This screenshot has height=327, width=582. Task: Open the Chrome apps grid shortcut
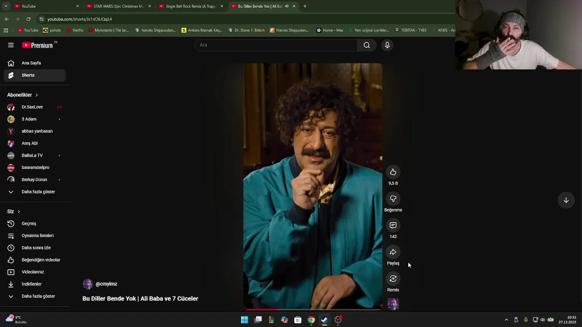tap(6, 30)
